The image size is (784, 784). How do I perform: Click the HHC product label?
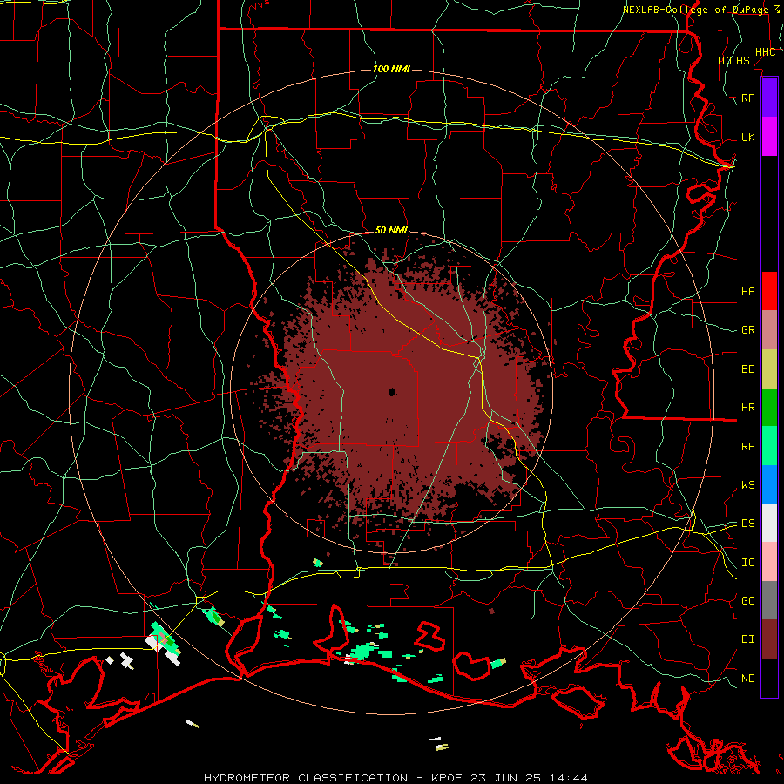[x=765, y=52]
